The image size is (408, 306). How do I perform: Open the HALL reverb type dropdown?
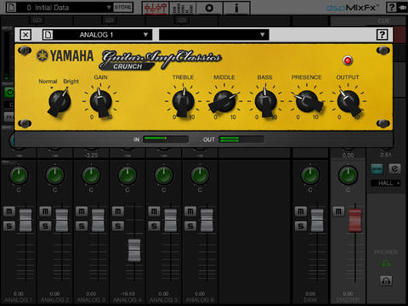(x=386, y=184)
